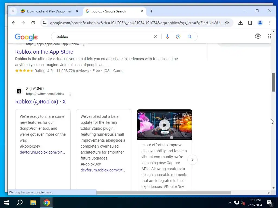This screenshot has height=208, width=278.
Task: Open Windows Start menu
Action: tap(7, 203)
